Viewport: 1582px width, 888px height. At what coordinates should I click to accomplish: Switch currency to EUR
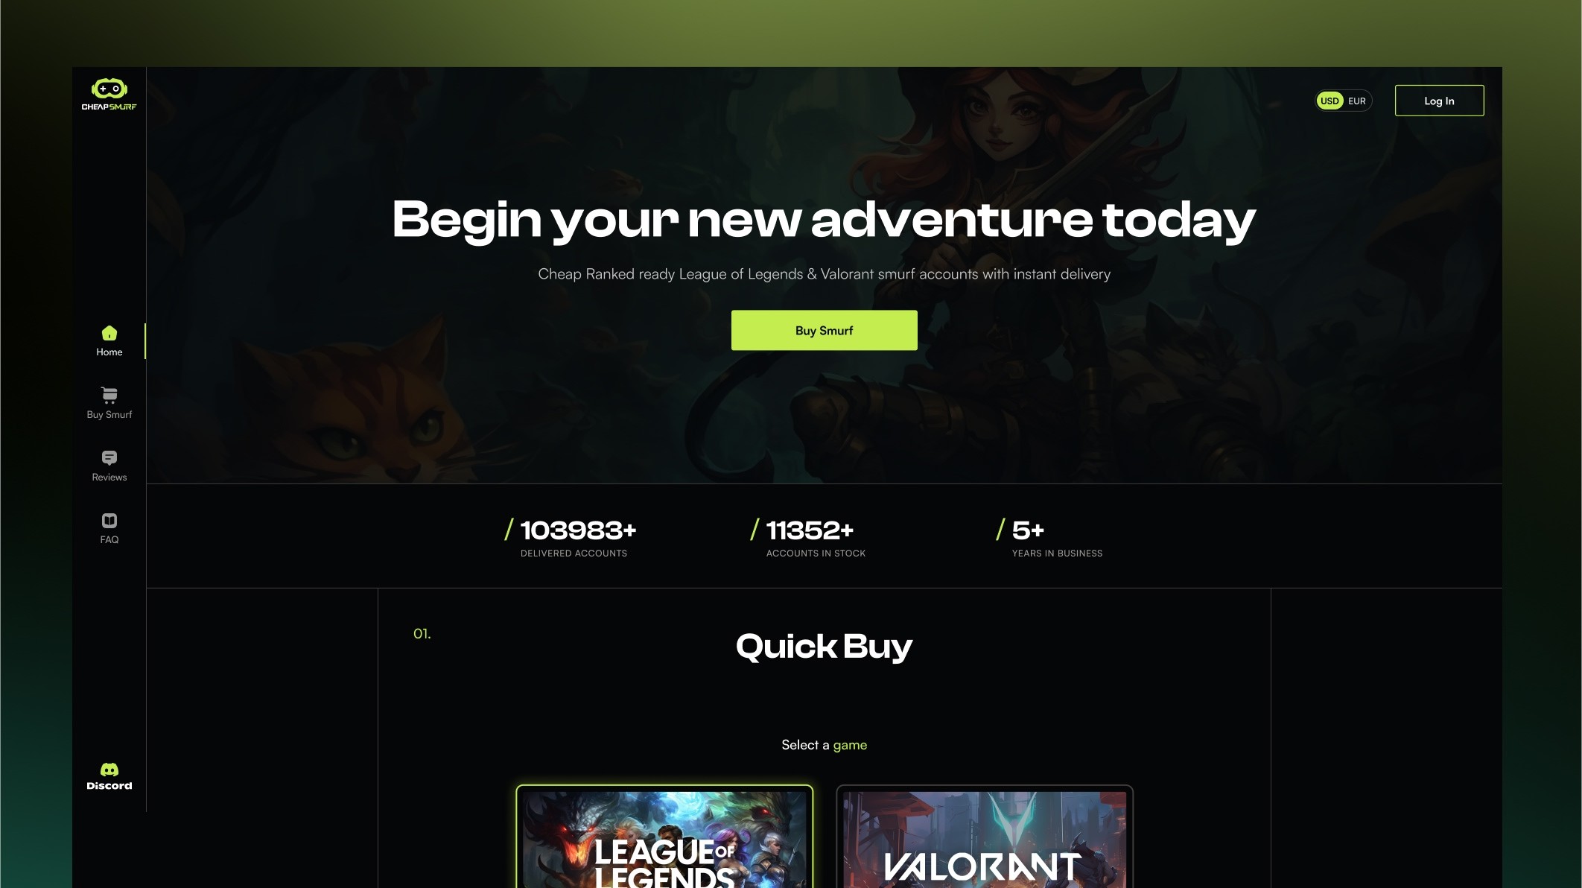click(x=1357, y=101)
